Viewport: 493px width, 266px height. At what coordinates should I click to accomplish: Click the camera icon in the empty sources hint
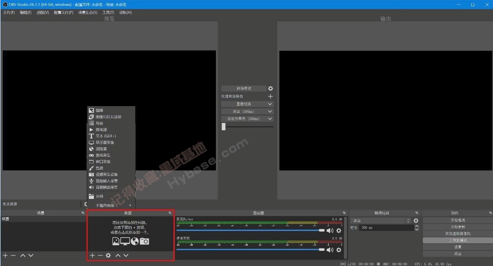tap(144, 241)
